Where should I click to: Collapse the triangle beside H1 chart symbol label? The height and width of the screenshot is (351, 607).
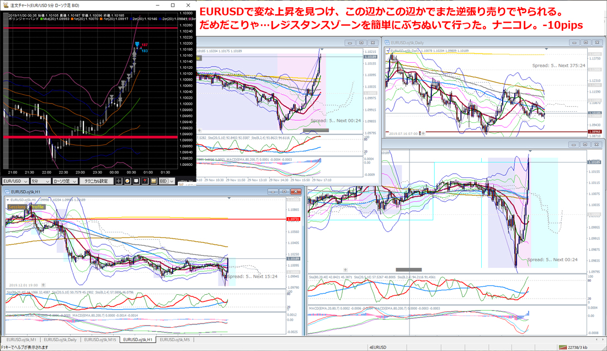pos(8,200)
